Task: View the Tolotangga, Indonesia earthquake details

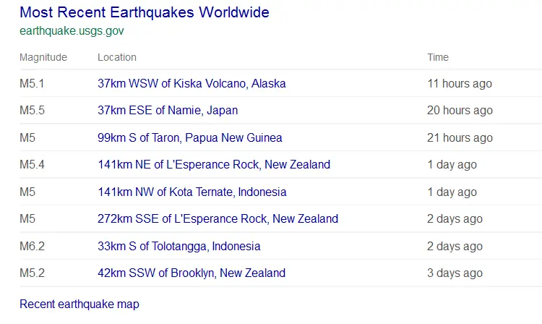Action: point(178,247)
